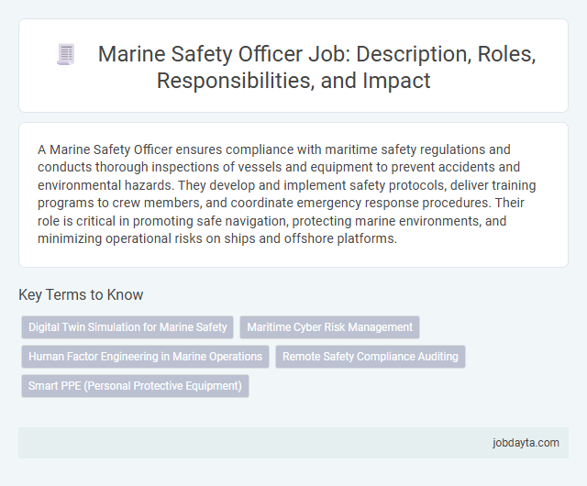This screenshot has width=587, height=486.
Task: Open the Remote Safety Compliance Auditing tag
Action: point(371,357)
